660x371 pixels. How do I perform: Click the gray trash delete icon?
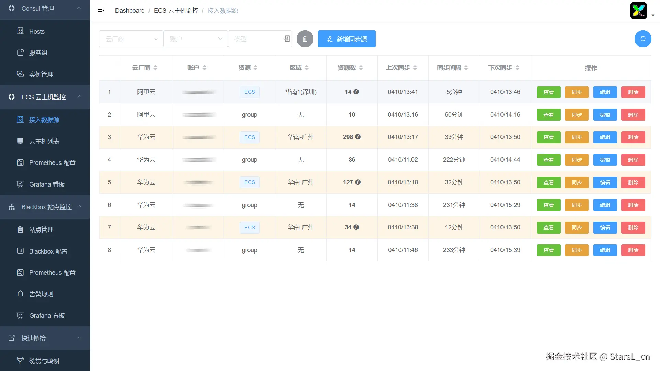[305, 39]
